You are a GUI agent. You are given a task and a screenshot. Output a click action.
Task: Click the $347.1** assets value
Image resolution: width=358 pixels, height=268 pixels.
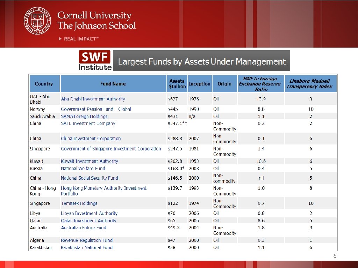[x=177, y=123]
